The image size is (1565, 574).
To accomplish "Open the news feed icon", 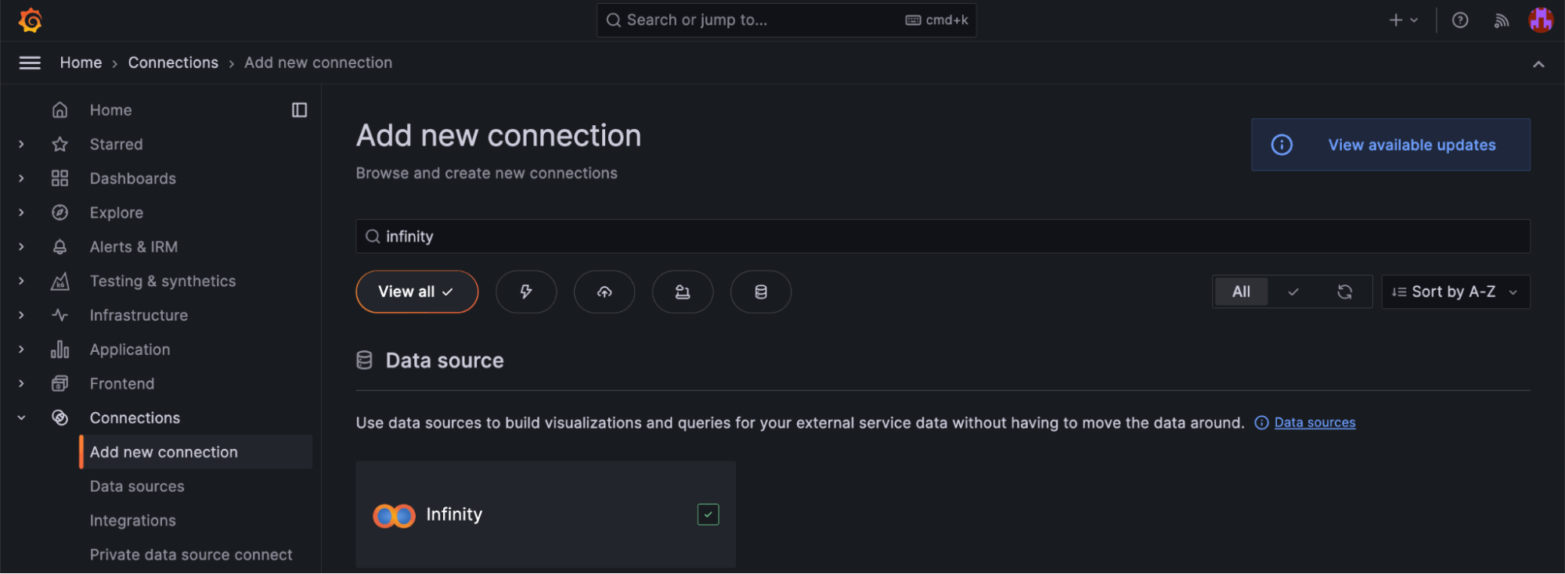I will click(1501, 20).
